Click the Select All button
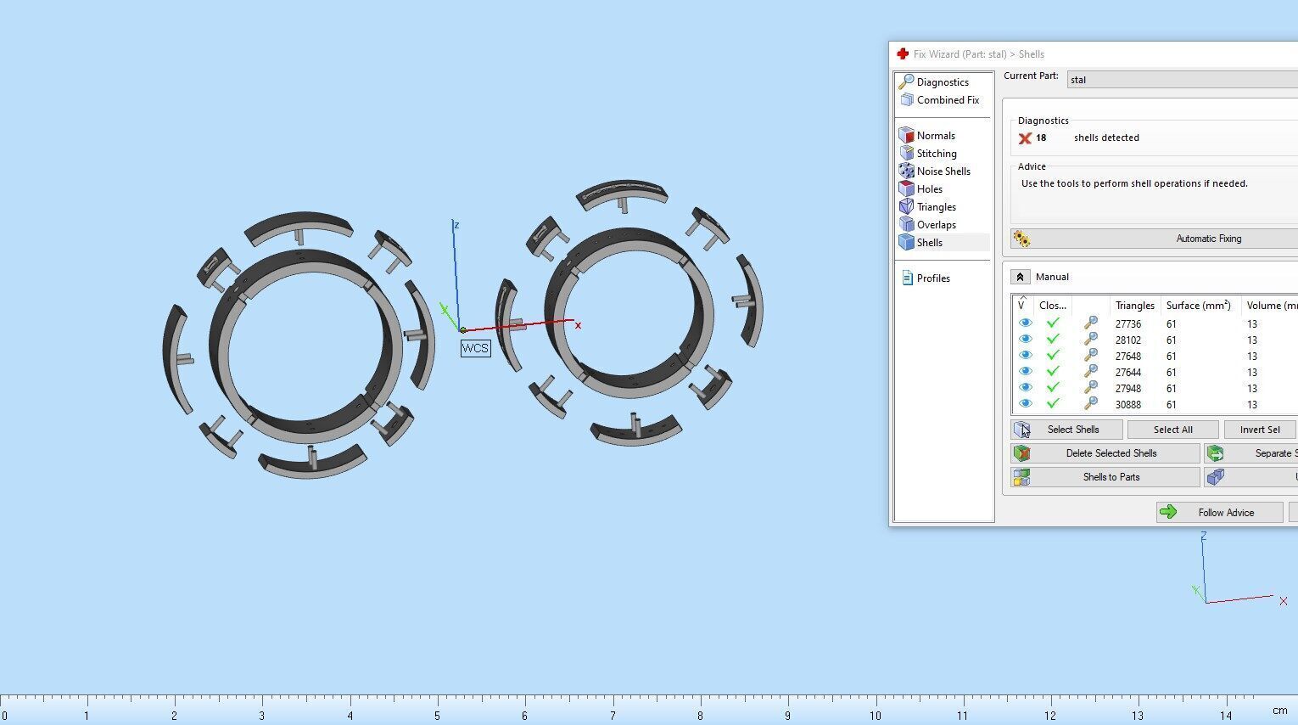The height and width of the screenshot is (725, 1298). pyautogui.click(x=1173, y=430)
